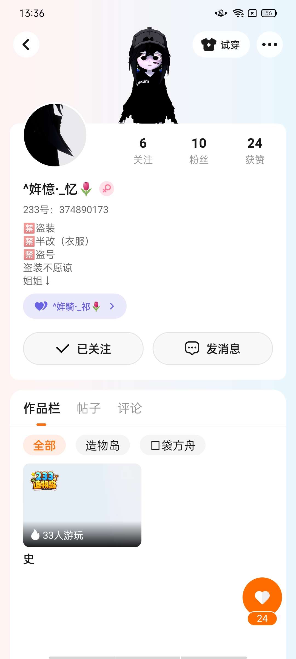Open the circular profile avatar picture

click(55, 135)
